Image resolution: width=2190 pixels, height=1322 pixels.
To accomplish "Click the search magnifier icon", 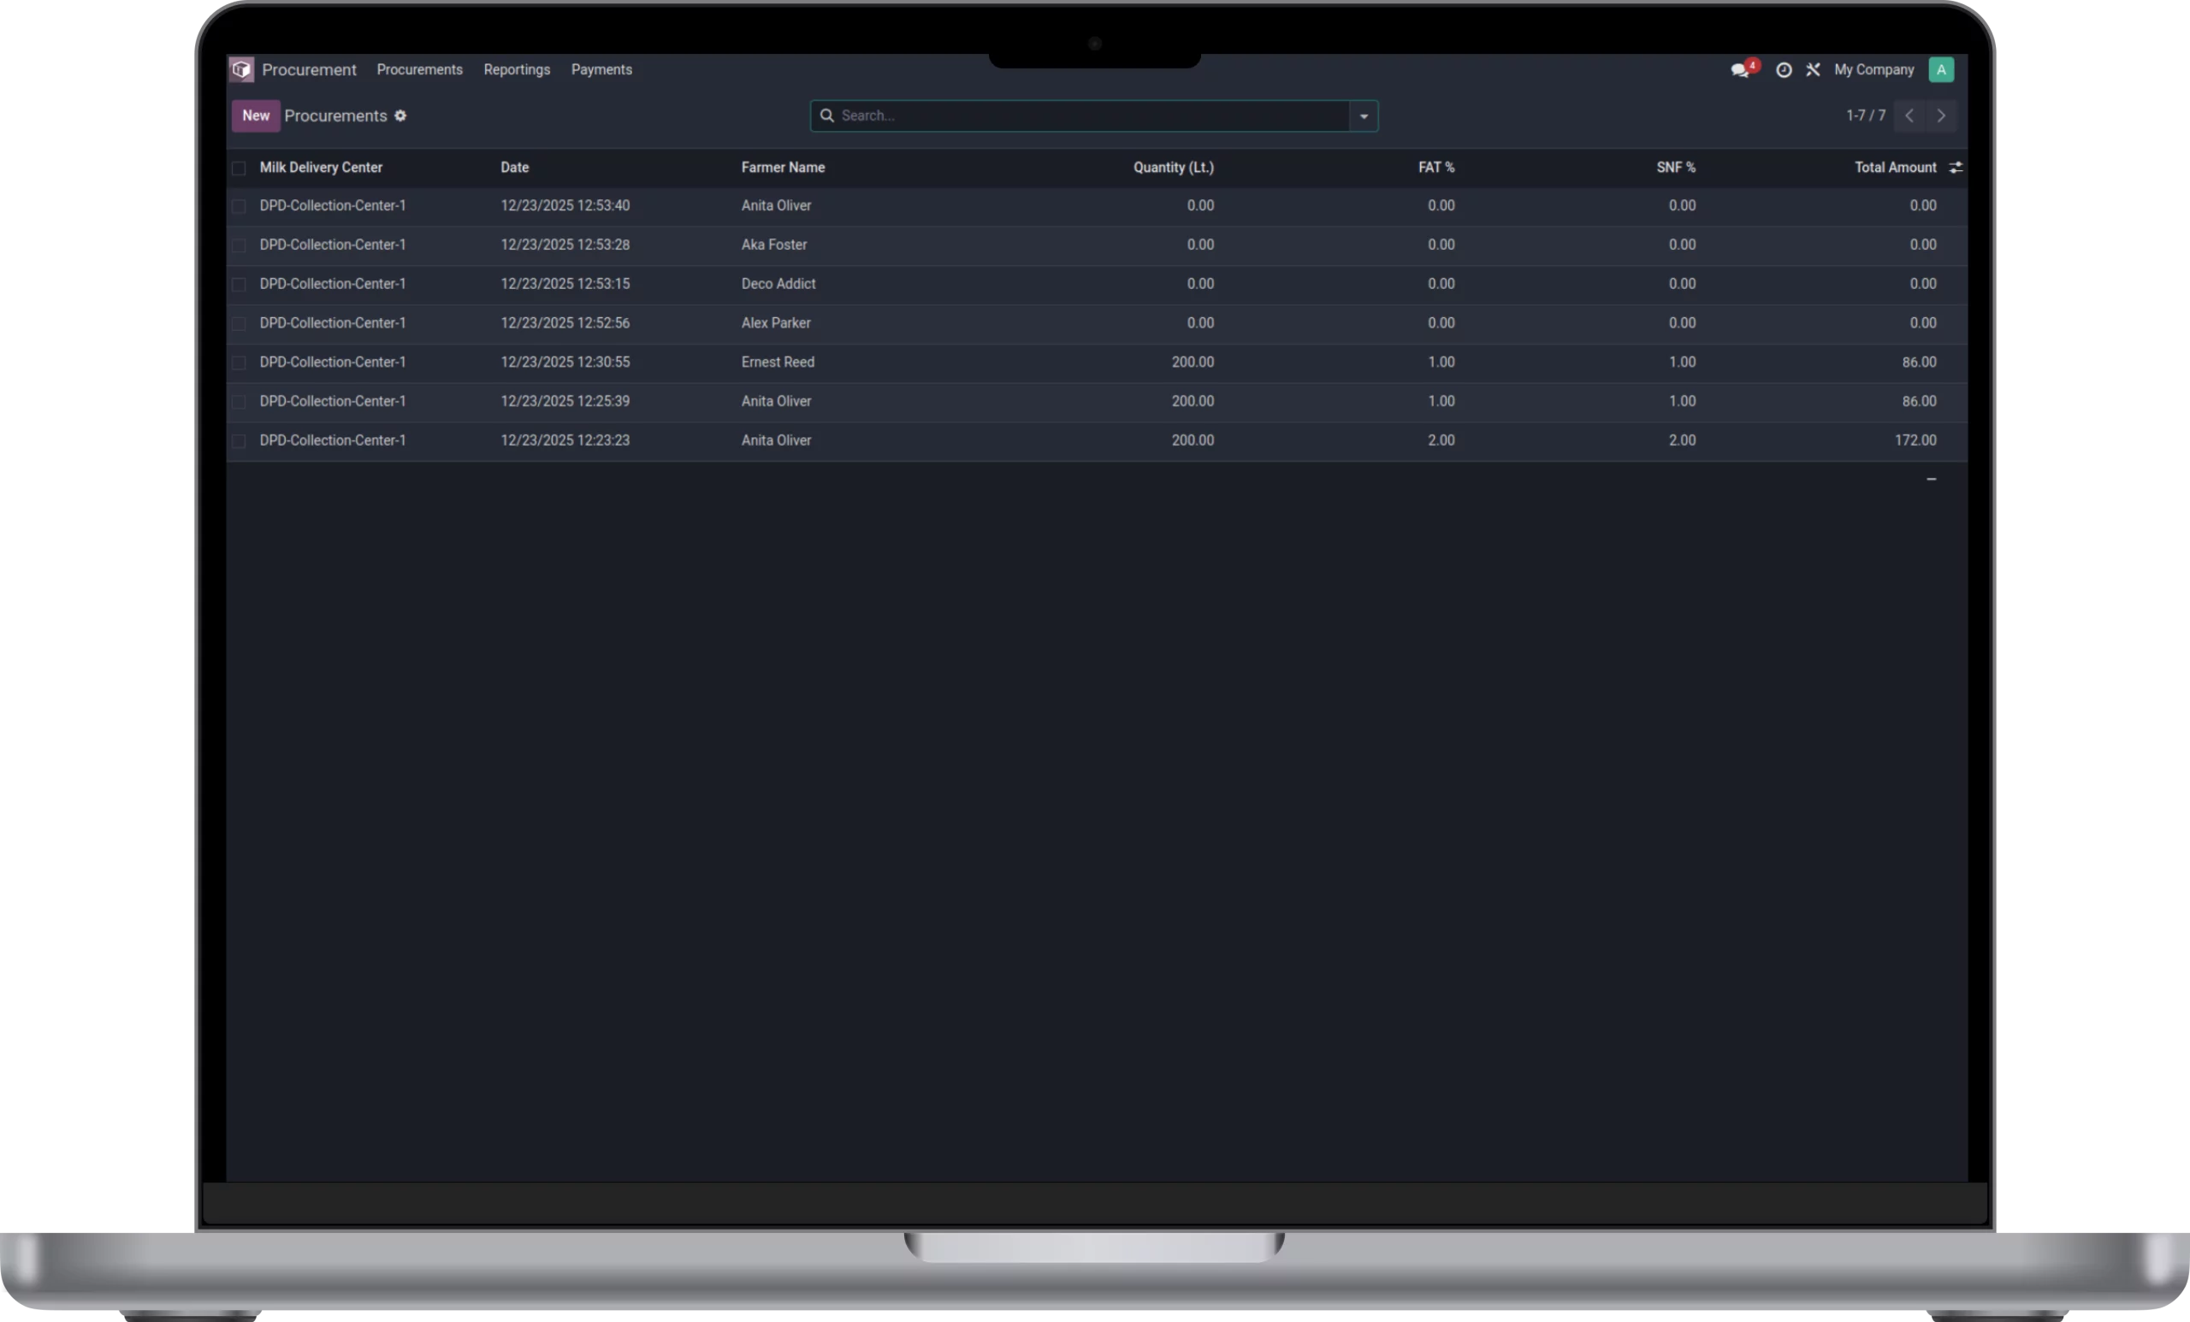I will (826, 115).
